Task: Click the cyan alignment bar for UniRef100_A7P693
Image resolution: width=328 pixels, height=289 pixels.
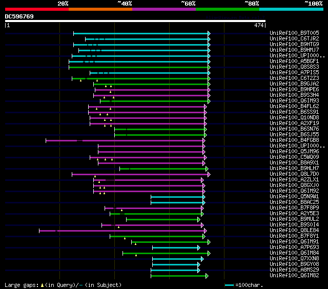Action: tap(176, 248)
